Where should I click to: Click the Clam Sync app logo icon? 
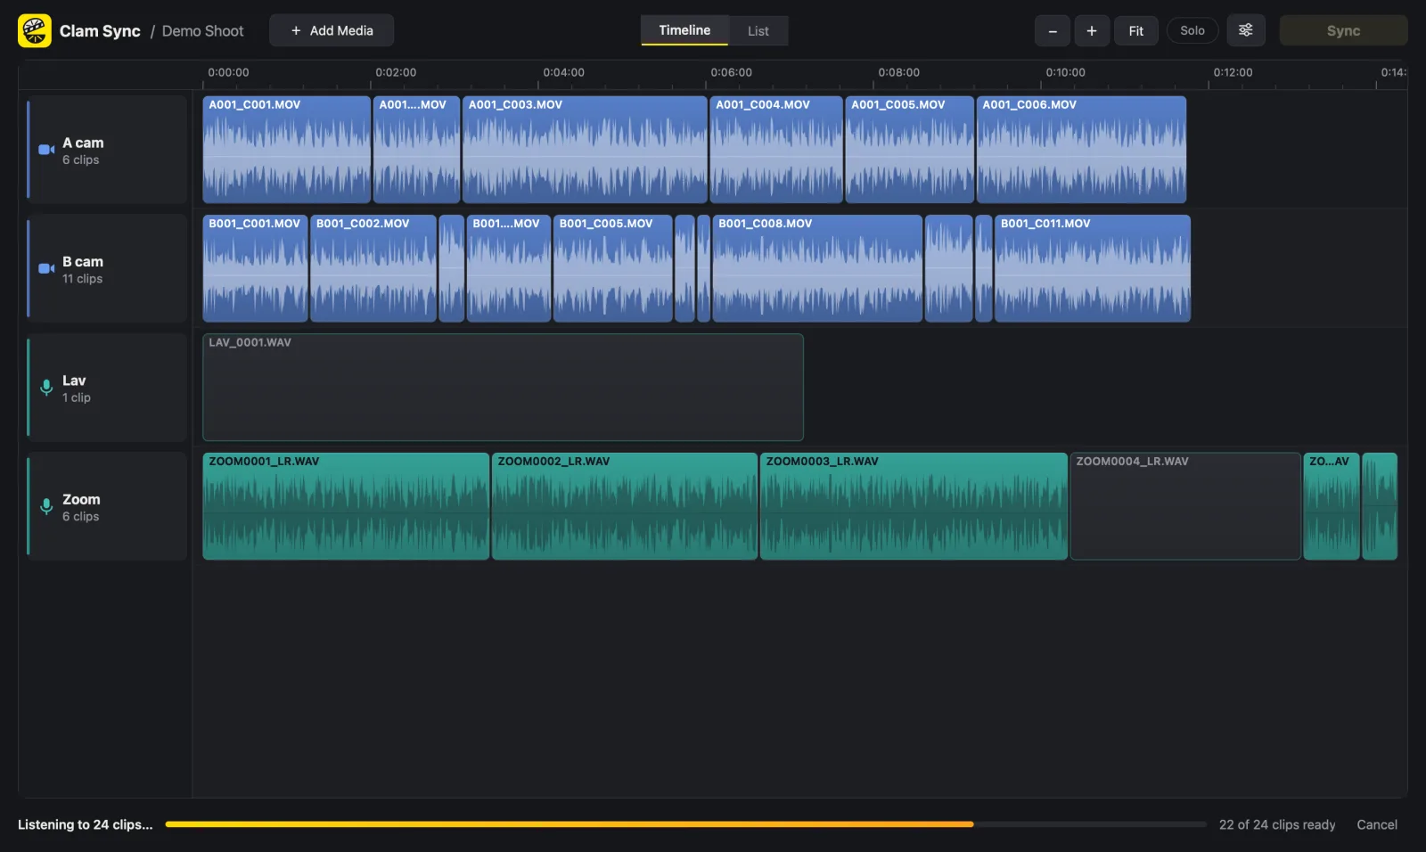pos(35,30)
